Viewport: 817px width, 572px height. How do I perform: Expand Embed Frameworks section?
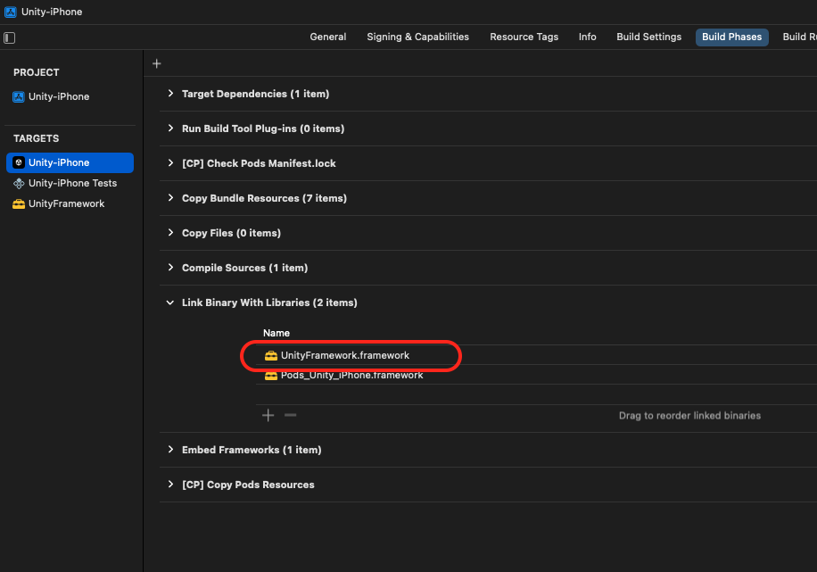pyautogui.click(x=170, y=450)
